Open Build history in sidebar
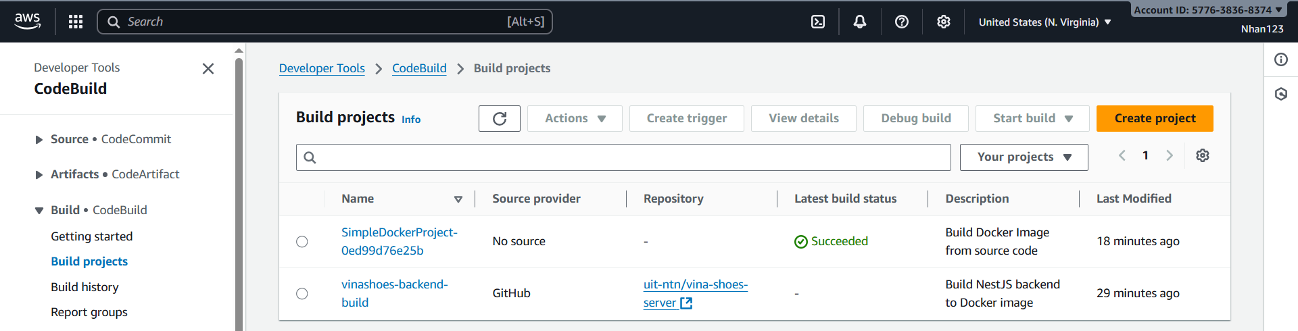The height and width of the screenshot is (331, 1298). pos(85,287)
